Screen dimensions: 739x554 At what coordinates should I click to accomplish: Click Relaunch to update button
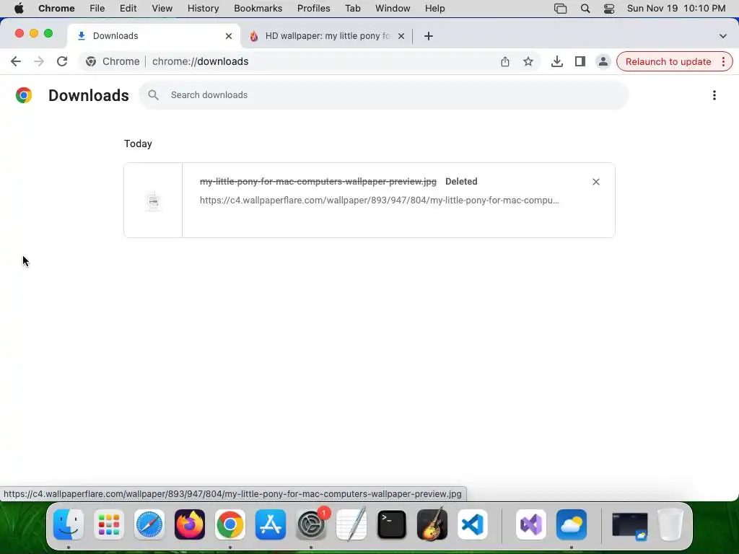668,62
